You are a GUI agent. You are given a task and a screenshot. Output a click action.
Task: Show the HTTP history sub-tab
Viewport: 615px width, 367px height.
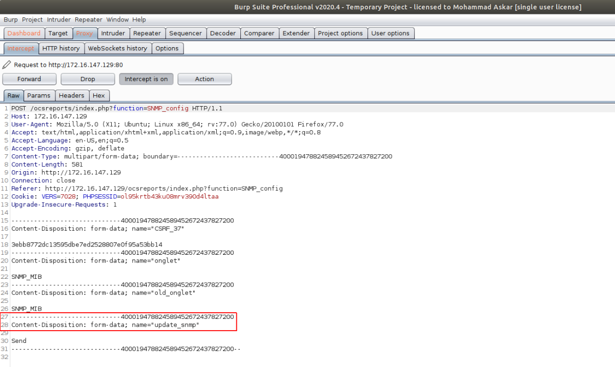(x=61, y=48)
